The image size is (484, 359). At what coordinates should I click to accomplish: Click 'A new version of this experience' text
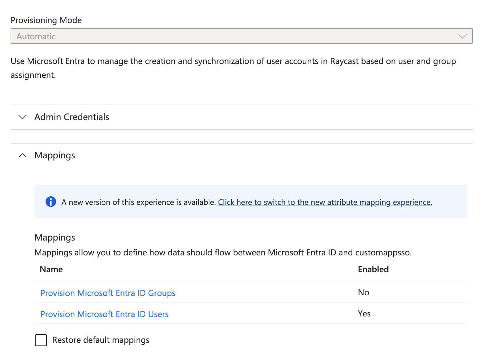pos(139,202)
